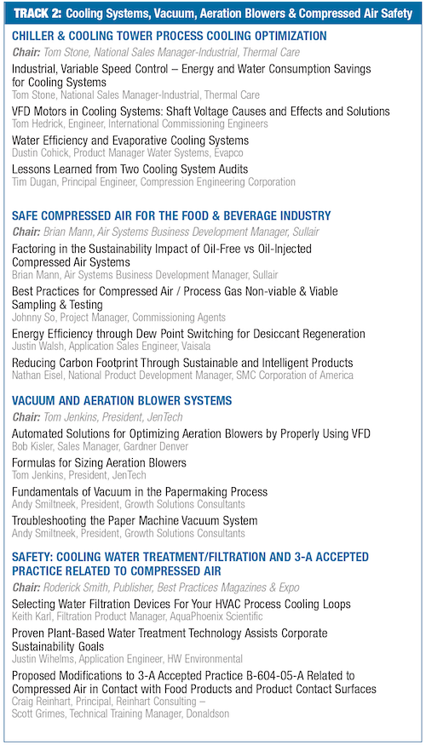The width and height of the screenshot is (426, 745).
Task: Click the Dew Point Switching for Desiccant Regeneration title
Action: pos(188,334)
